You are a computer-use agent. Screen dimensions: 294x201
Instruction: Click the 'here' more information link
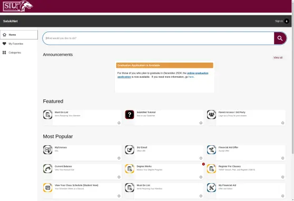point(191,77)
